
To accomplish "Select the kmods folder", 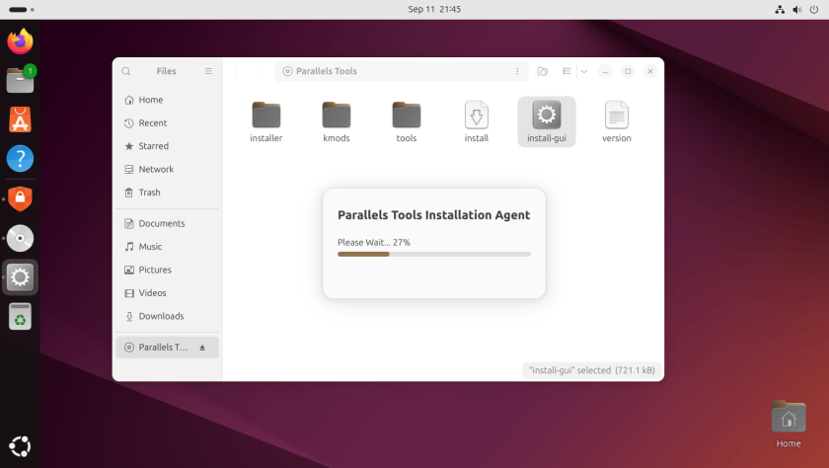I will point(337,121).
